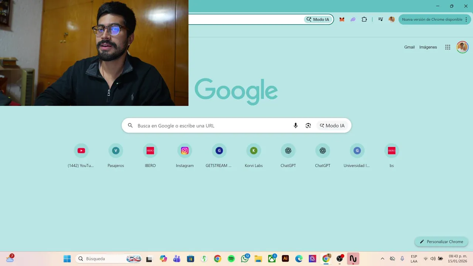The image size is (473, 266).
Task: Click the cloud sync-off tray icon
Action: (x=392, y=259)
